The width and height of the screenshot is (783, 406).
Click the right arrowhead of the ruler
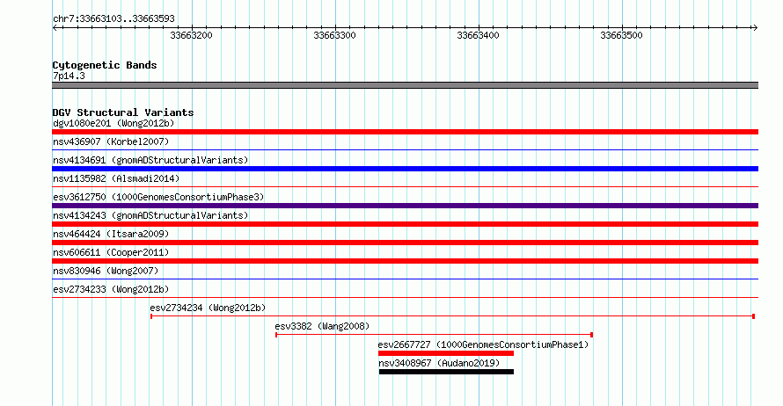(755, 28)
